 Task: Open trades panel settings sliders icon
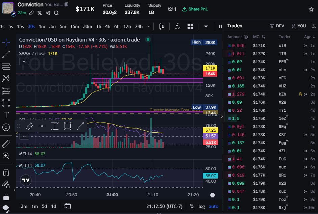coord(314,26)
